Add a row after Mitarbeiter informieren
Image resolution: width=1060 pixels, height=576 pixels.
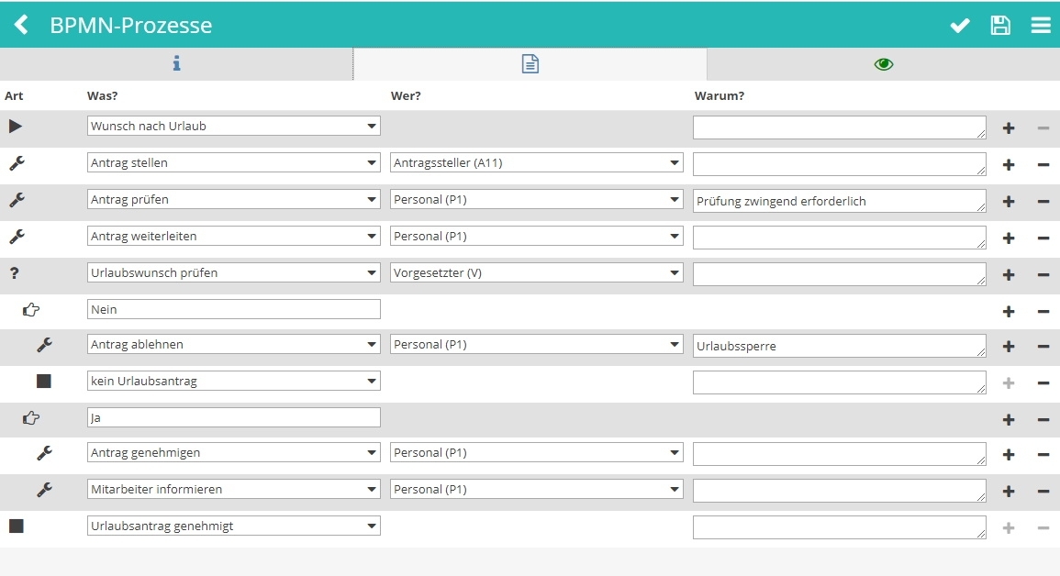coord(1009,491)
